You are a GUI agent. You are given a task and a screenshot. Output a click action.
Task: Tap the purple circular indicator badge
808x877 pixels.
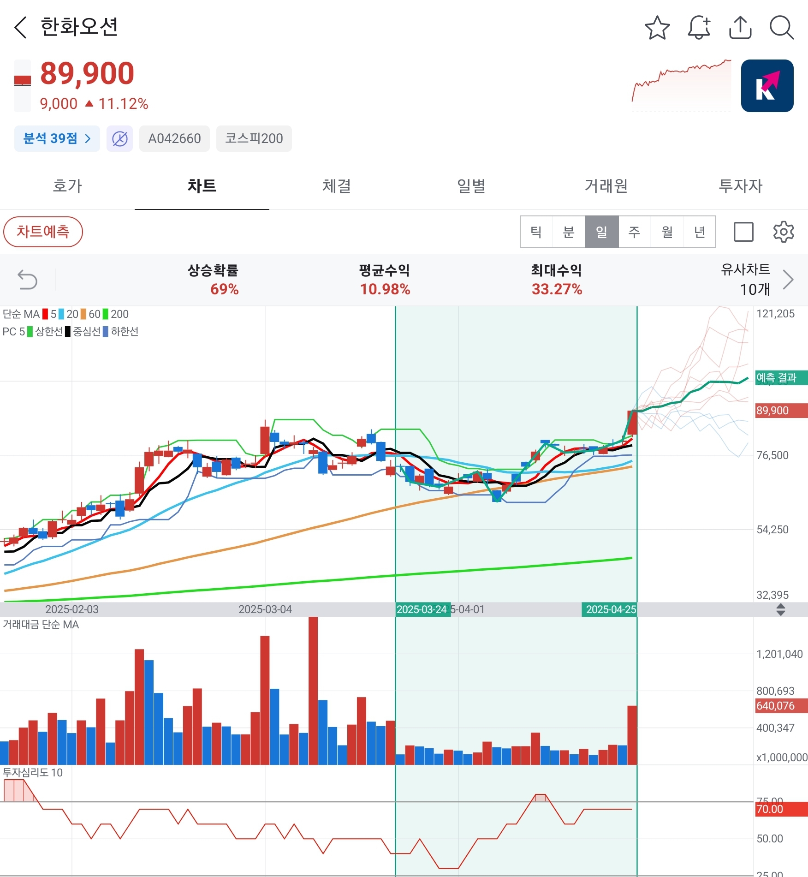point(119,138)
